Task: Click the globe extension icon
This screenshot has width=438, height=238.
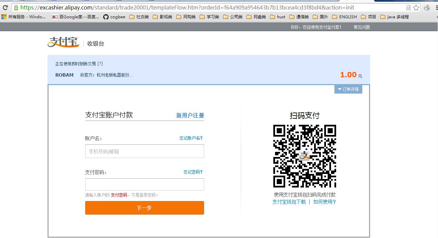Action: (427, 7)
